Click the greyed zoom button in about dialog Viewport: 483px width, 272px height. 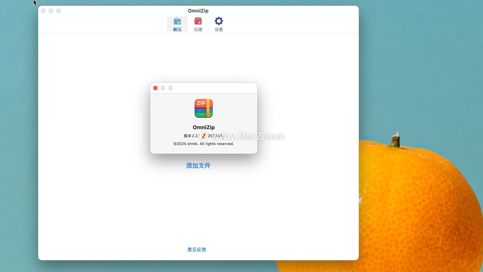[x=171, y=88]
